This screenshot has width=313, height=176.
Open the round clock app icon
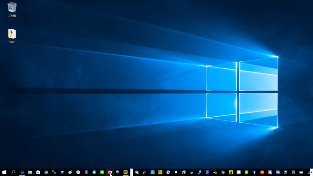click(x=78, y=172)
